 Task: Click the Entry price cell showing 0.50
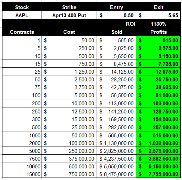(117, 15)
